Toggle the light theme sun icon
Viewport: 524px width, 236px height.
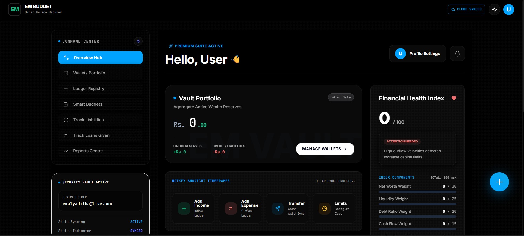click(494, 9)
